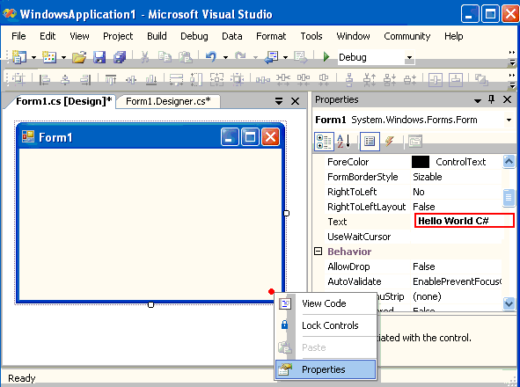
Task: Open the Community menu
Action: tap(406, 36)
